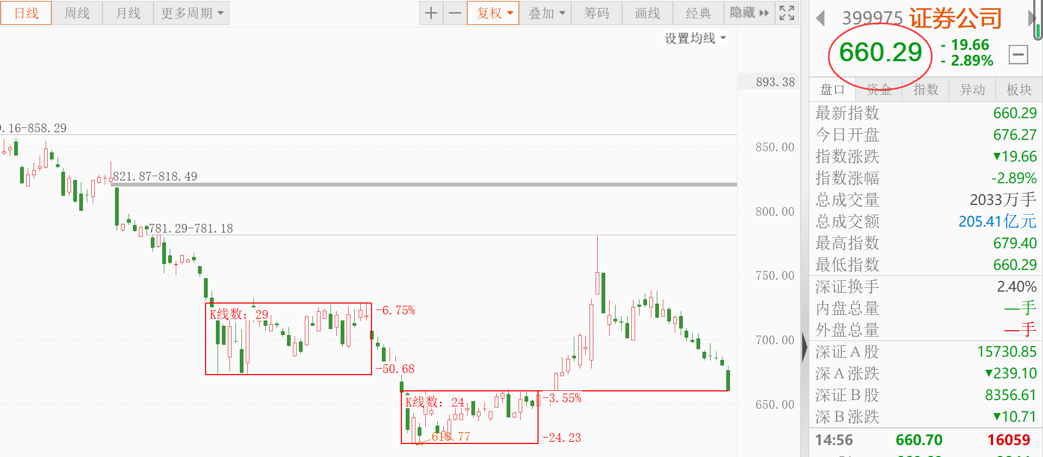Select 指数 index tab
The width and height of the screenshot is (1043, 457).
click(926, 89)
